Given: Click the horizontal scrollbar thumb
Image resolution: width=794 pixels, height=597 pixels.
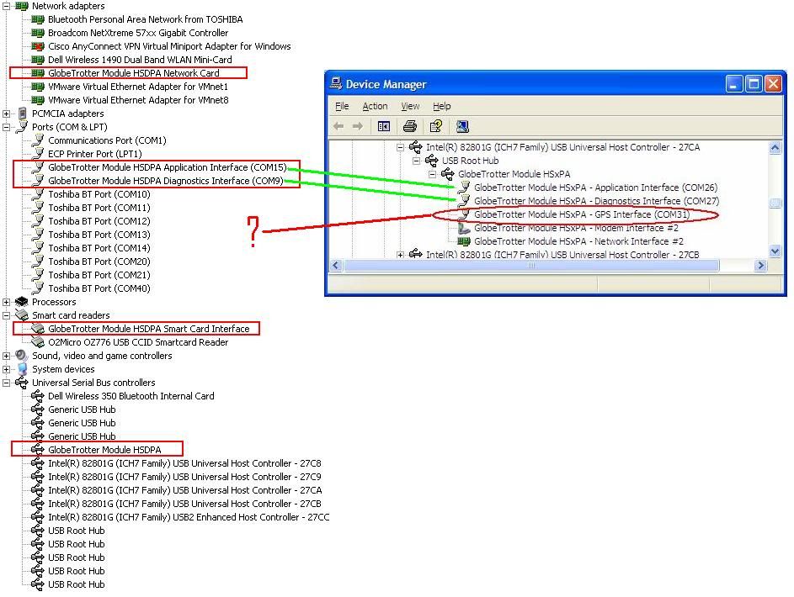Looking at the screenshot, I should tap(530, 266).
